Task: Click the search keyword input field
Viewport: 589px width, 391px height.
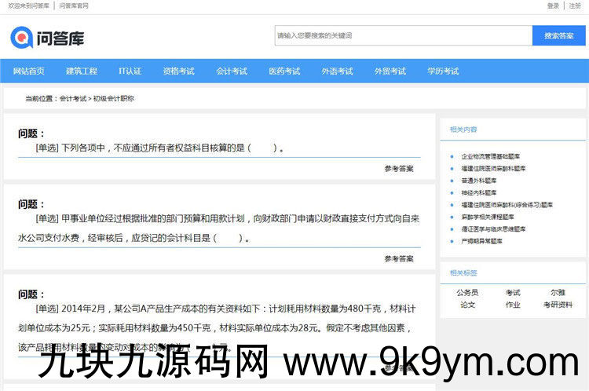Action: coord(403,35)
